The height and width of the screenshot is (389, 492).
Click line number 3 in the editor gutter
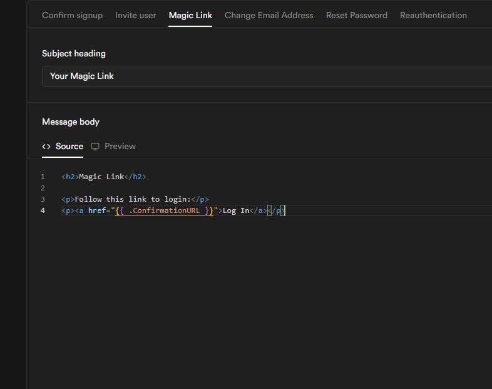coord(43,200)
